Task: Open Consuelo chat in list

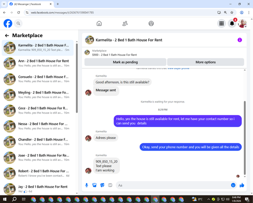Action: tap(38, 79)
